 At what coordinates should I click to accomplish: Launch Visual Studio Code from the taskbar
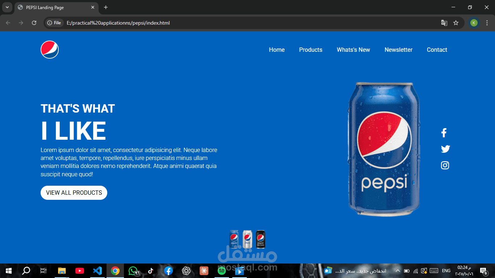(97, 270)
